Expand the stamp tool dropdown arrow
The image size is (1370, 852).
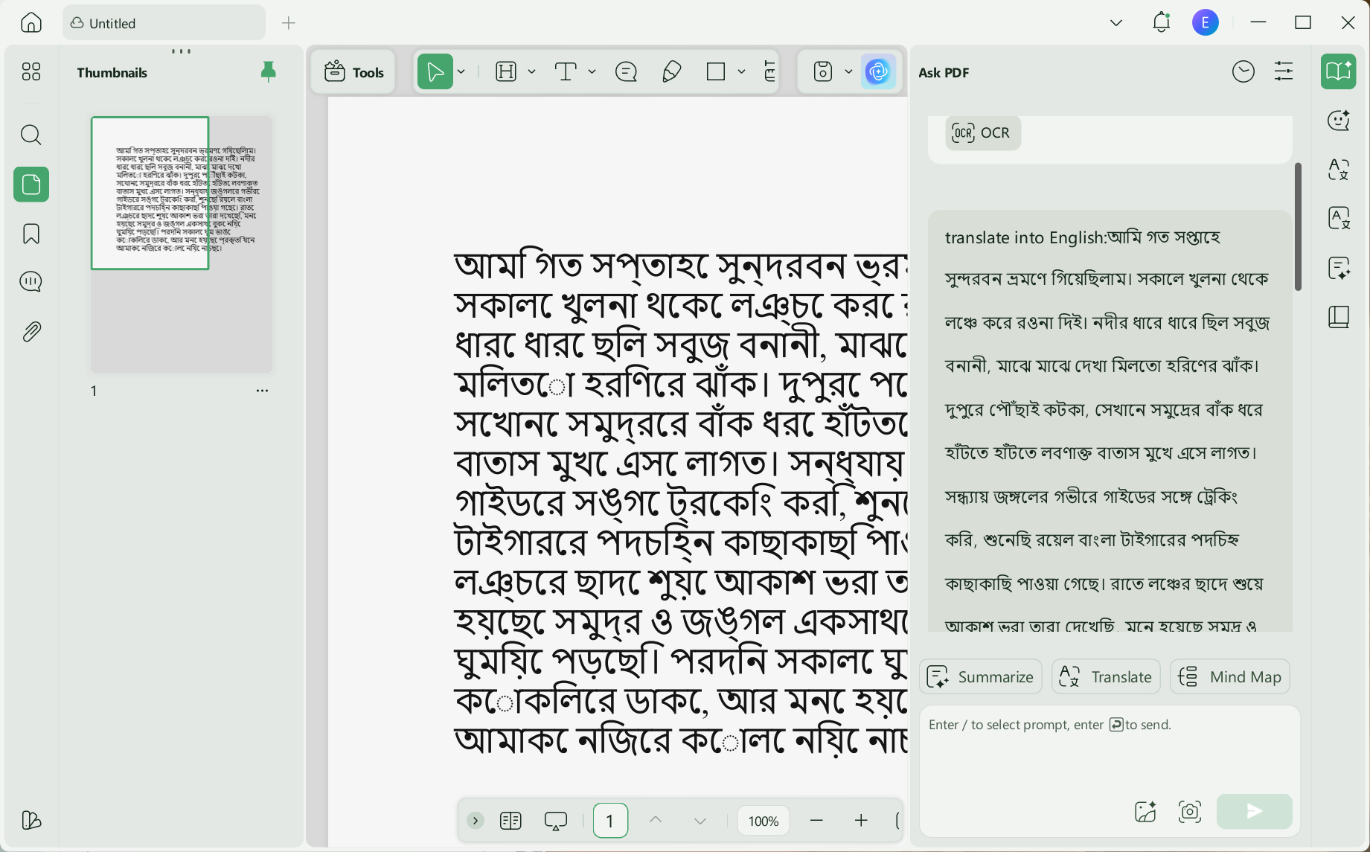848,72
